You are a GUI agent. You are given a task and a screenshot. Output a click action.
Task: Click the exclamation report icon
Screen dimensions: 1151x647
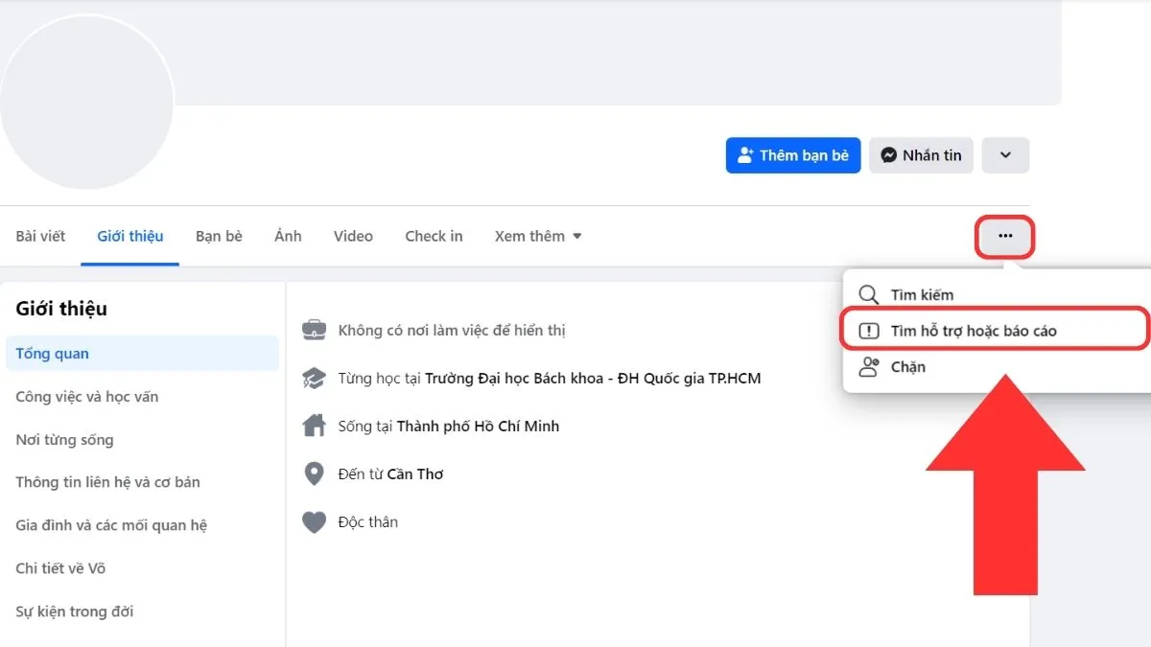pyautogui.click(x=869, y=329)
